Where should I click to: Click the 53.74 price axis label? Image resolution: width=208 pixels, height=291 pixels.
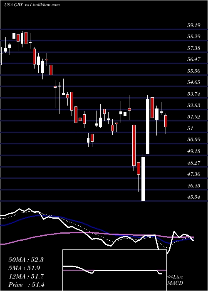pyautogui.click(x=193, y=94)
